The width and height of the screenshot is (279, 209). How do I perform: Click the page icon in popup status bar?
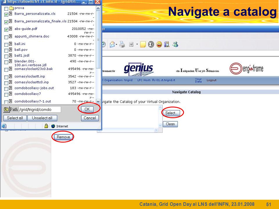tap(4, 126)
